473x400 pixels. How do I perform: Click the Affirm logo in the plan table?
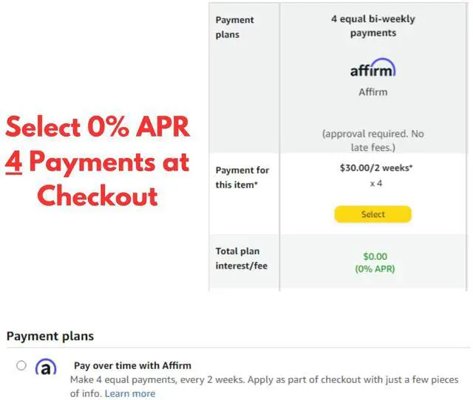(x=372, y=69)
